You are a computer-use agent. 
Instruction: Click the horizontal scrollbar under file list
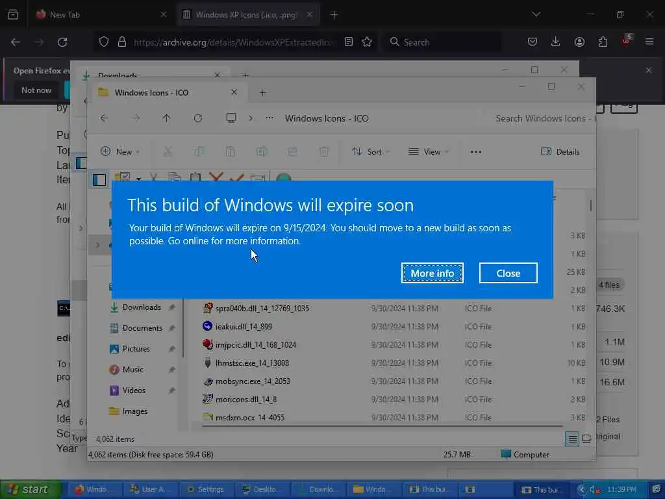pyautogui.click(x=382, y=426)
